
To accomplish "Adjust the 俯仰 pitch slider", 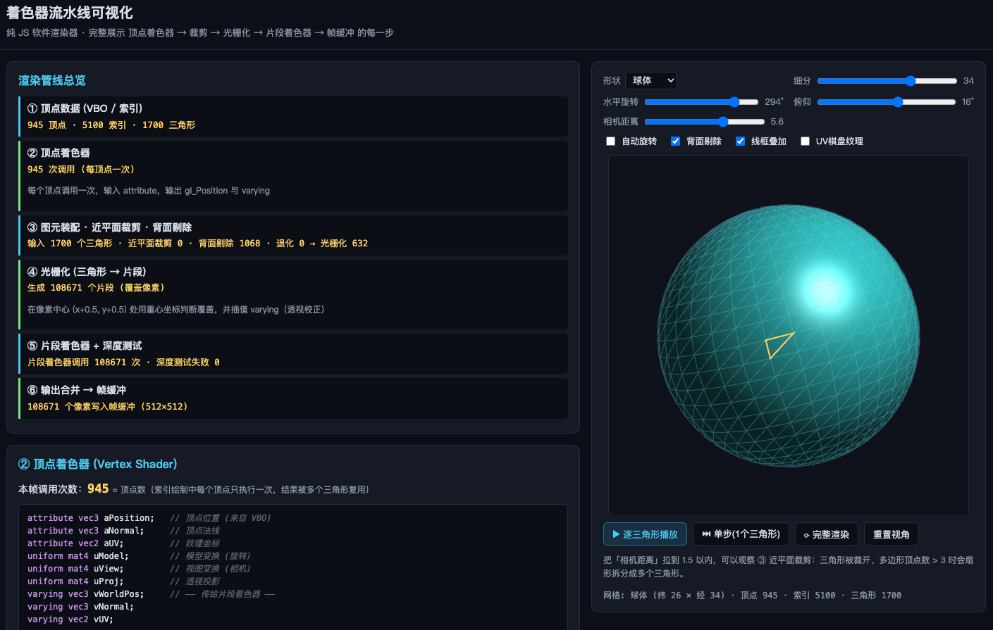I will coord(887,102).
